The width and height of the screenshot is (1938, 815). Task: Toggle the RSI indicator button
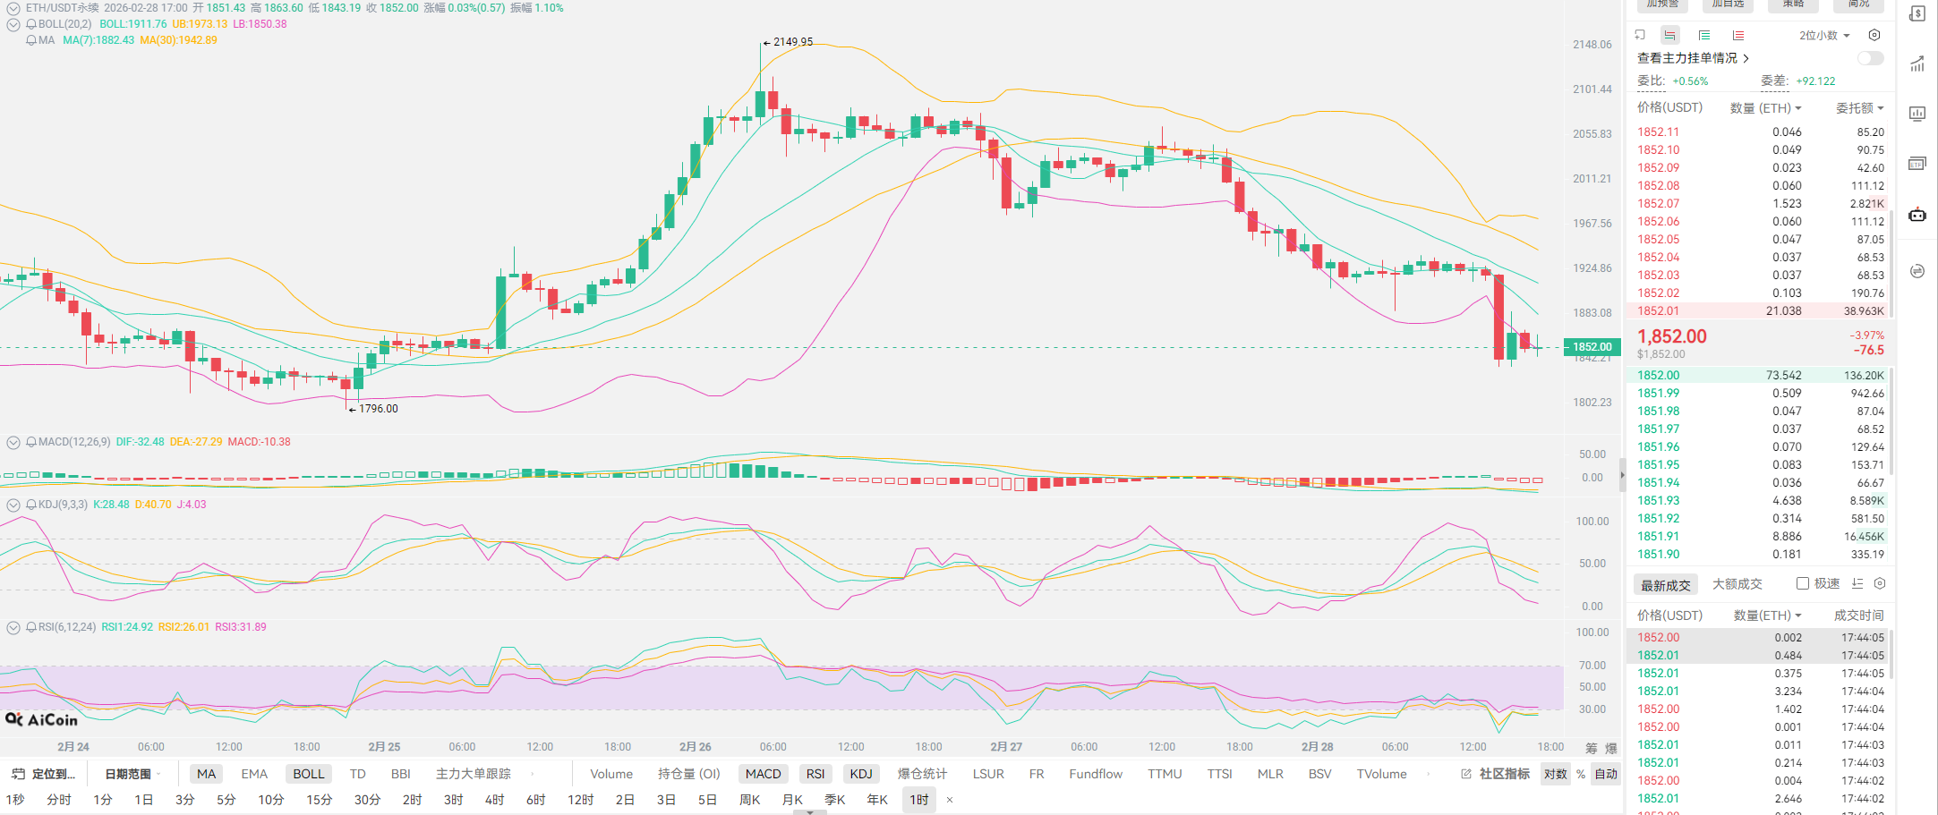(815, 774)
